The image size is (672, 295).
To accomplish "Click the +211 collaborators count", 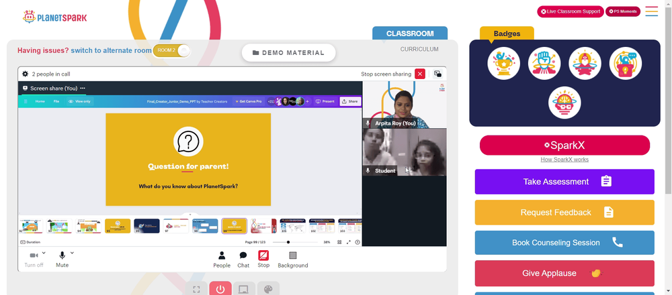I will (x=271, y=101).
